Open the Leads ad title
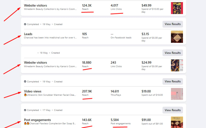Image resolution: width=206 pixels, height=128 pixels. (28, 34)
